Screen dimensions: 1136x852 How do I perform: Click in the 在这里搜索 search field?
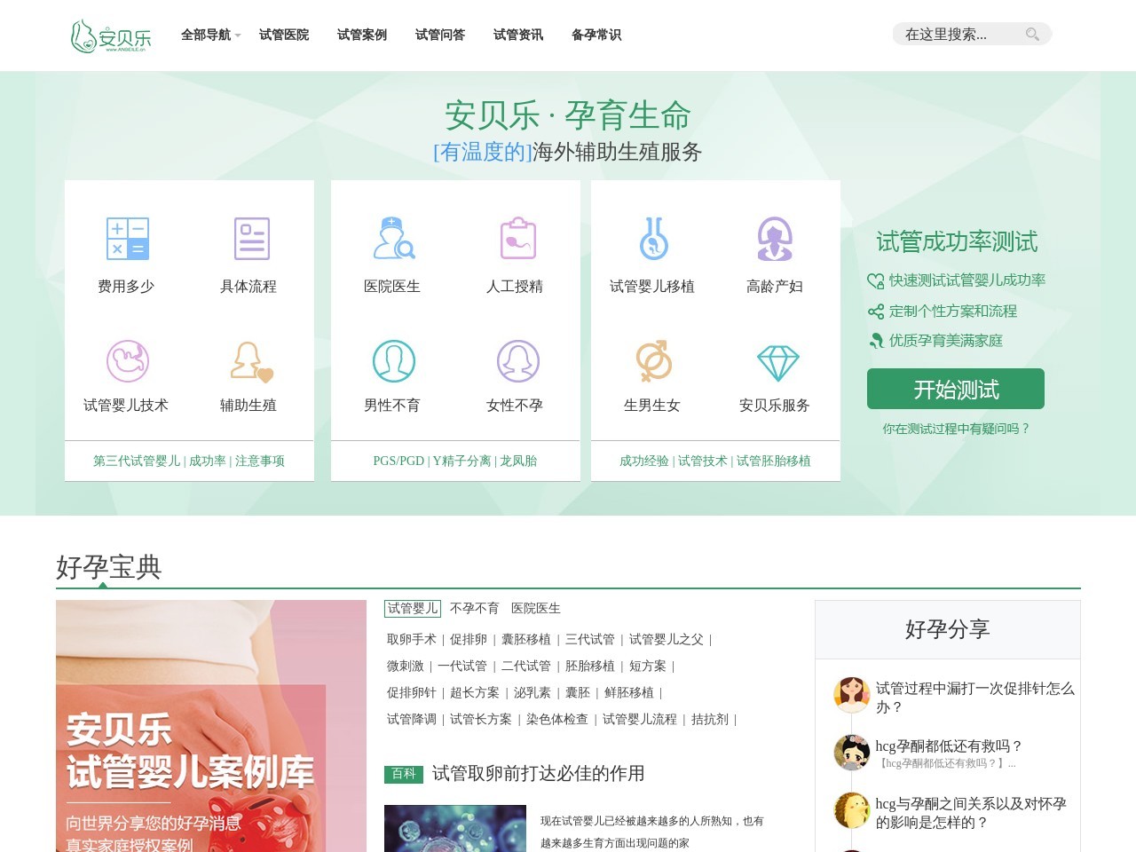click(958, 35)
